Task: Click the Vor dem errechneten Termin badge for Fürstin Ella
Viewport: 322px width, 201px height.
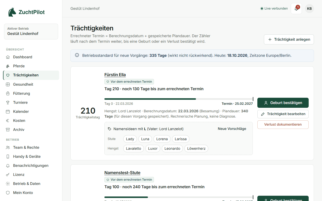Action: (x=129, y=82)
